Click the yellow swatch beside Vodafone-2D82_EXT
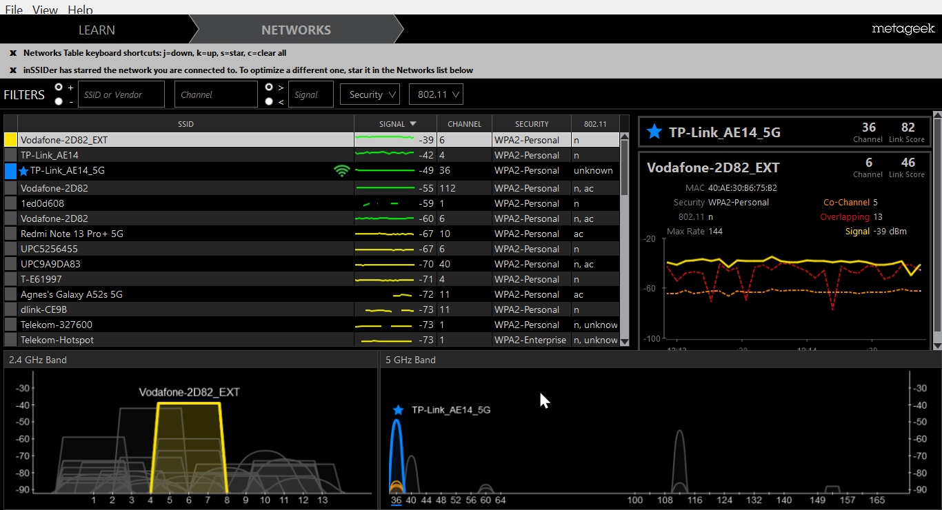The image size is (942, 510). pyautogui.click(x=10, y=140)
